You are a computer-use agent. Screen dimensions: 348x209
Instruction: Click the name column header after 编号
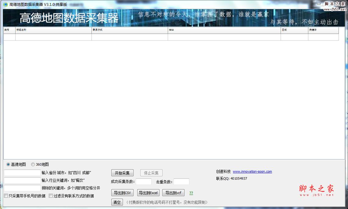pyautogui.click(x=53, y=30)
